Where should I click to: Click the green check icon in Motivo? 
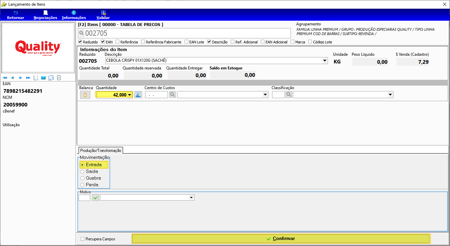pos(96,198)
